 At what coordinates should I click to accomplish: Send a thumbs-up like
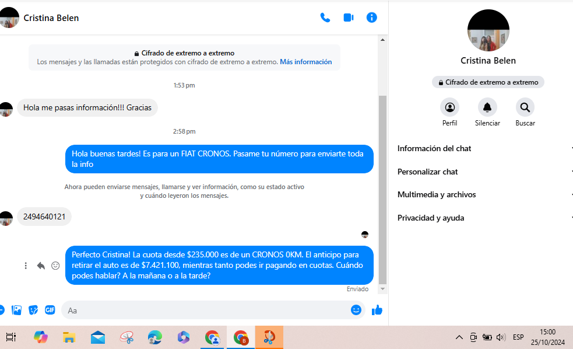377,310
